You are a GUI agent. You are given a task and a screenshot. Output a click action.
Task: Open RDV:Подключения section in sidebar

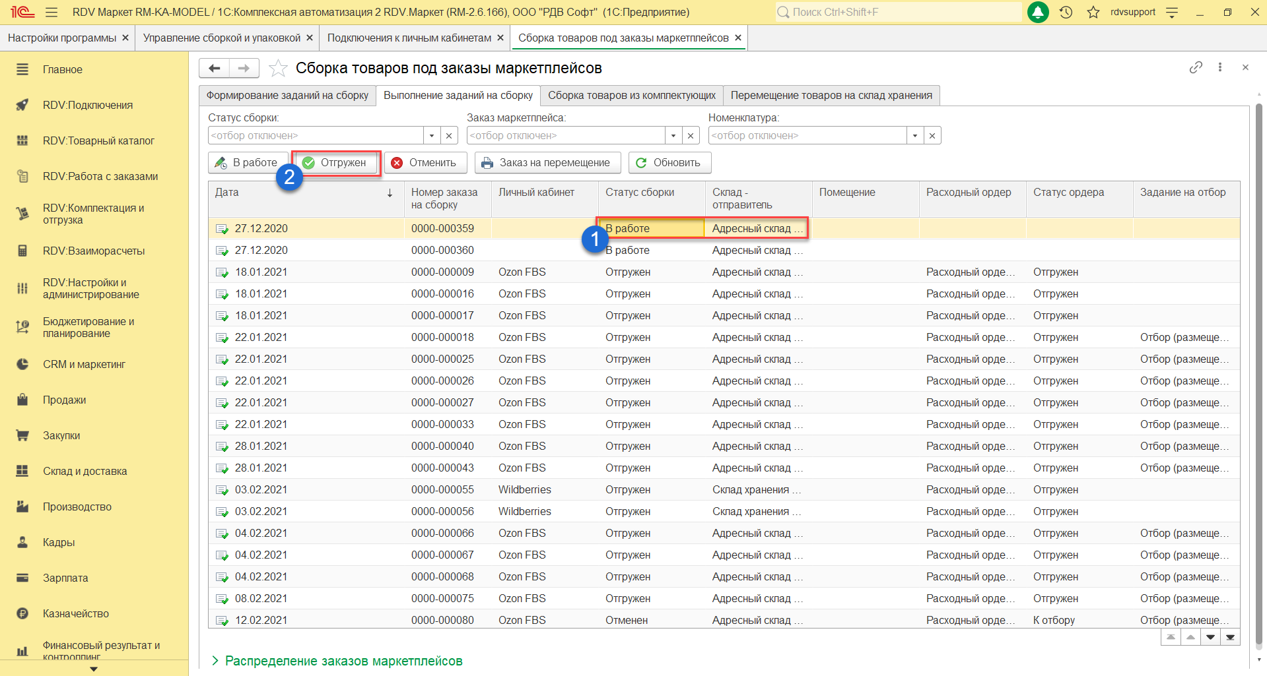[x=88, y=105]
